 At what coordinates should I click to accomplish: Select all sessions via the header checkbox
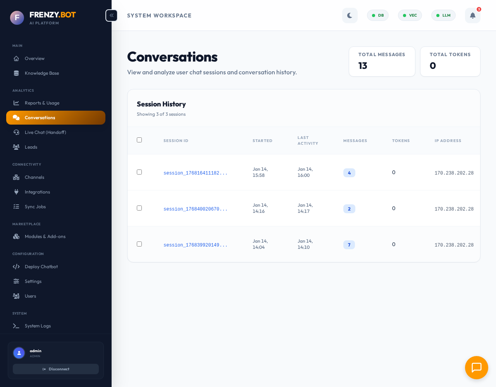click(139, 140)
